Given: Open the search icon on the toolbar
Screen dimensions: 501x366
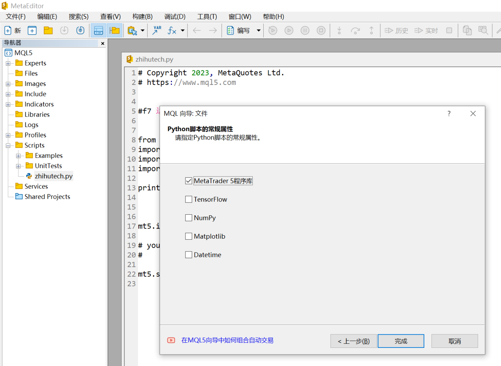Looking at the screenshot, I should (483, 30).
